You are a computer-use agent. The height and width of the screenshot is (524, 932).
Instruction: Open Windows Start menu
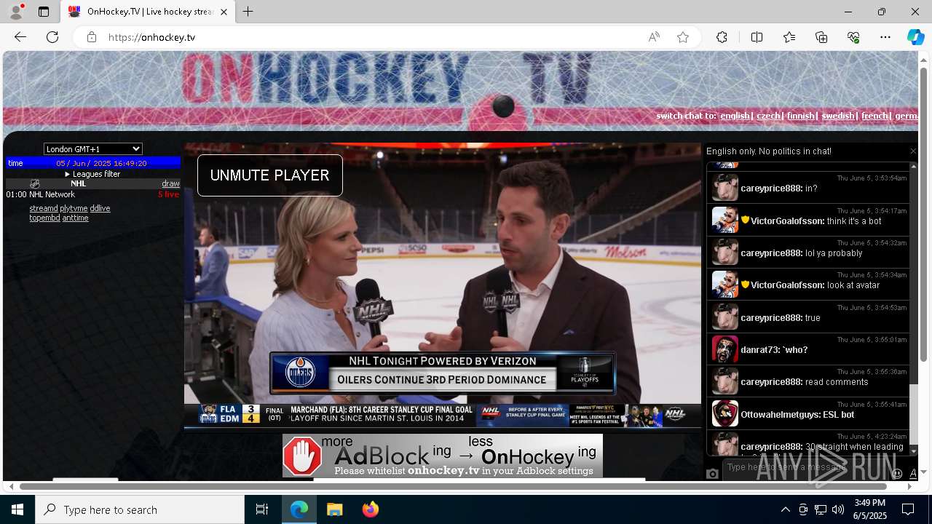[17, 509]
